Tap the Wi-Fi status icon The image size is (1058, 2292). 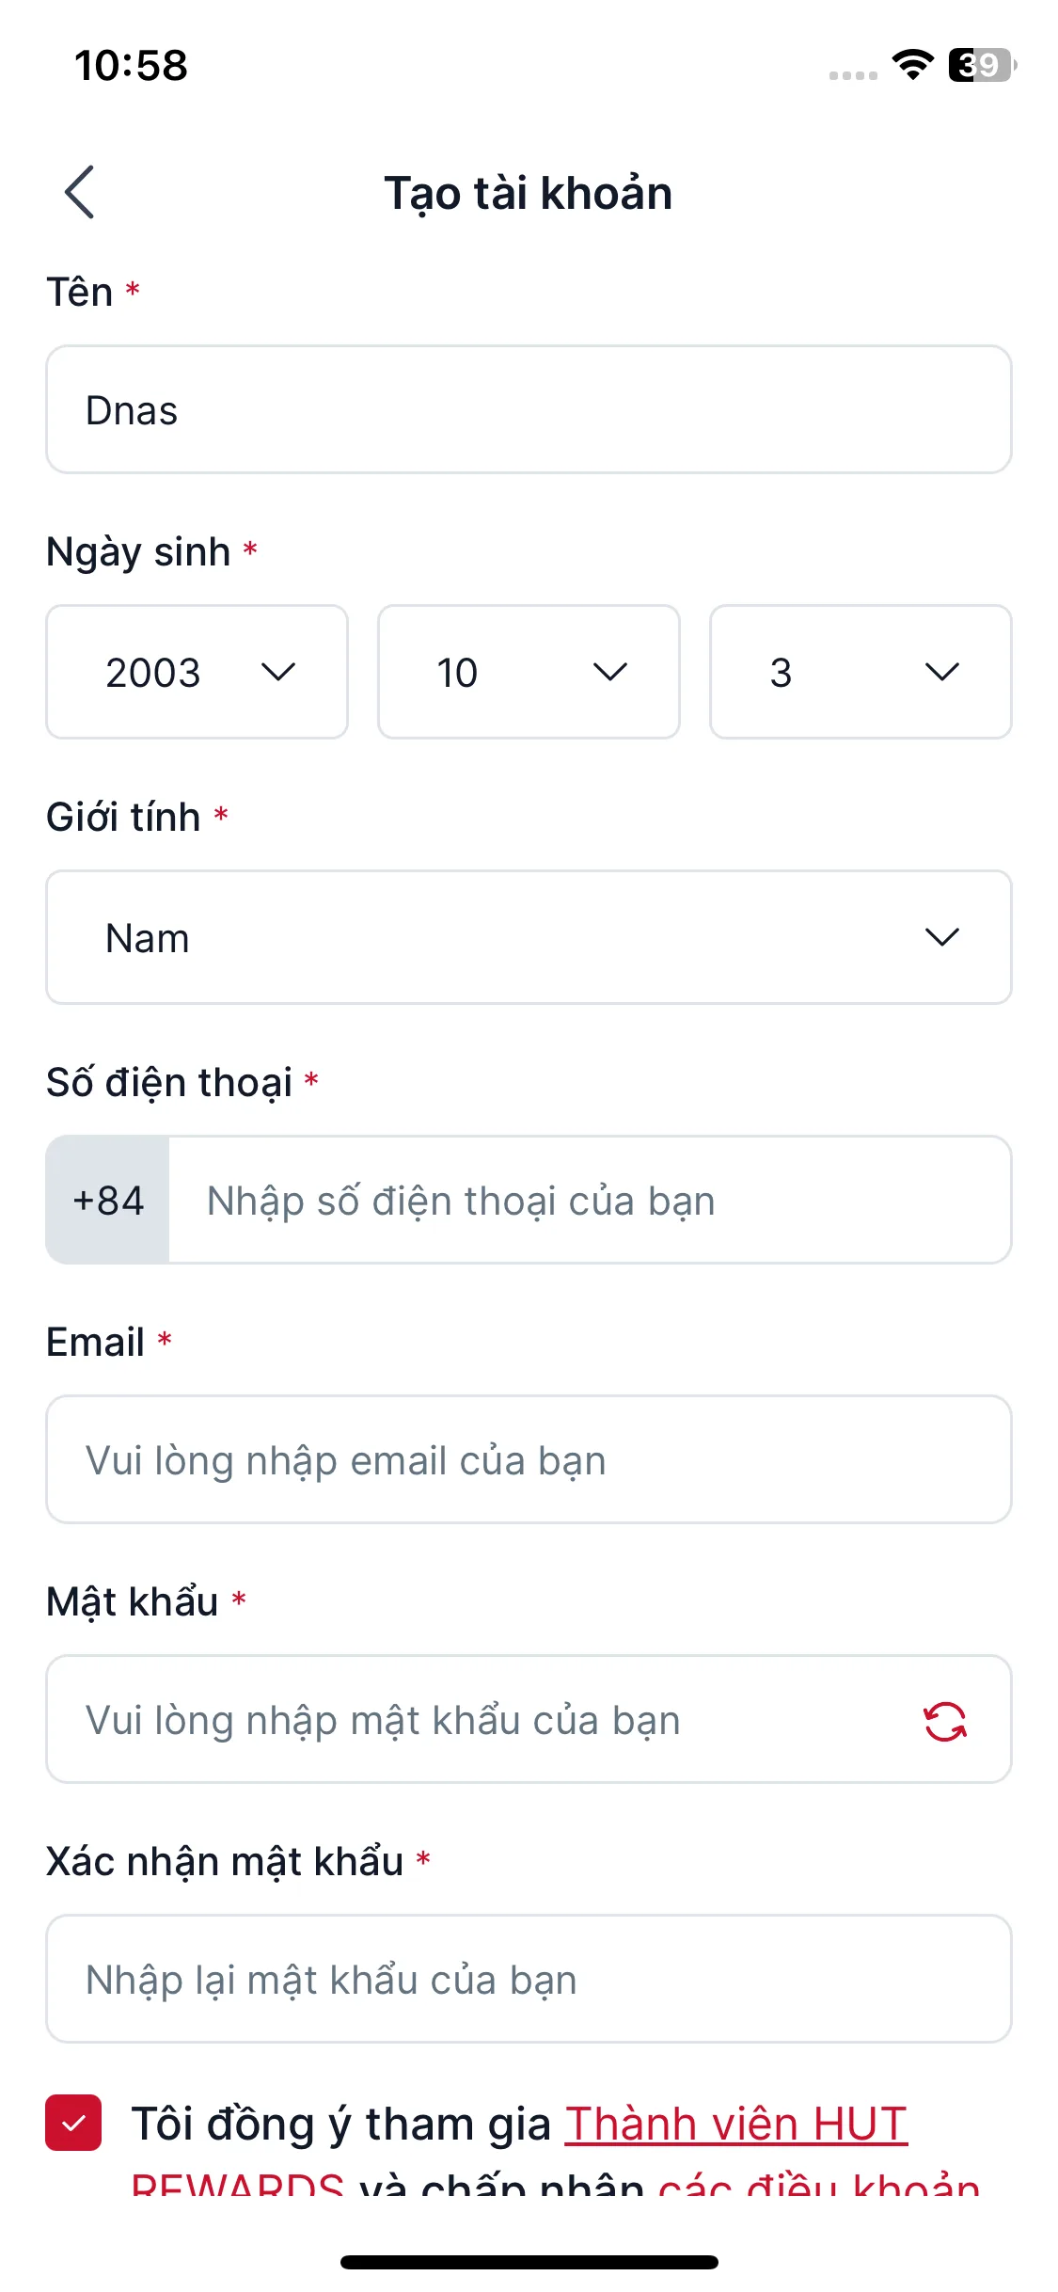pos(912,65)
